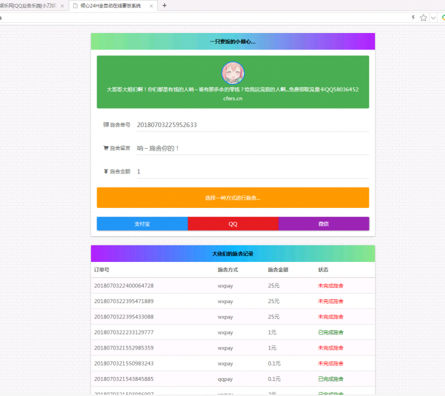This screenshot has width=445, height=396.
Task: Focus the 施舍单号 order number field
Action: 252,125
